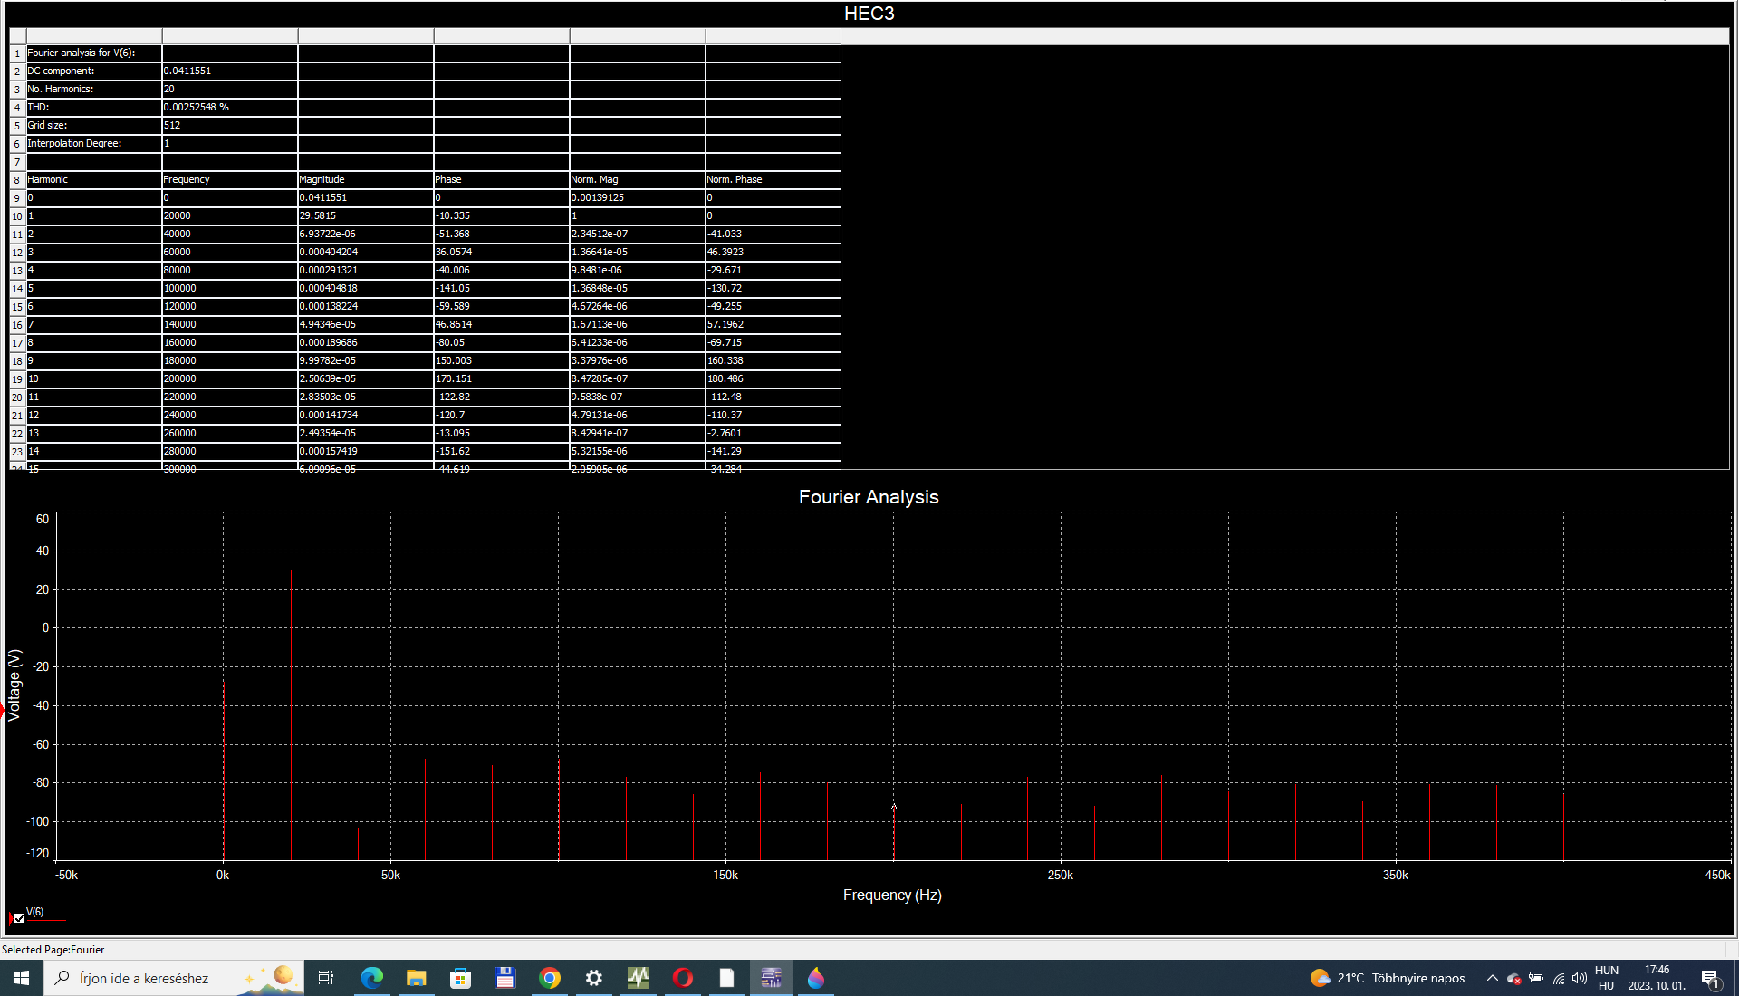This screenshot has height=996, width=1739.
Task: Open Microsoft Edge from the taskbar
Action: coord(372,978)
